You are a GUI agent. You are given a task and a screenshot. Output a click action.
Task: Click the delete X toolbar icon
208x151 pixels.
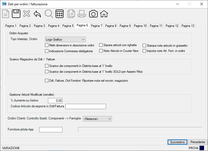(26, 14)
